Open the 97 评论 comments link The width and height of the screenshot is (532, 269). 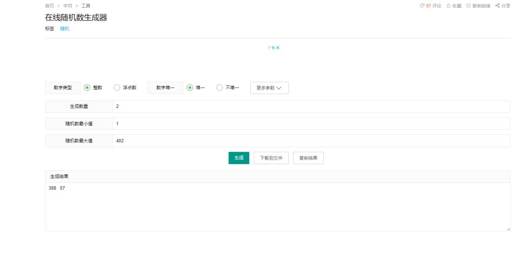[x=431, y=6]
